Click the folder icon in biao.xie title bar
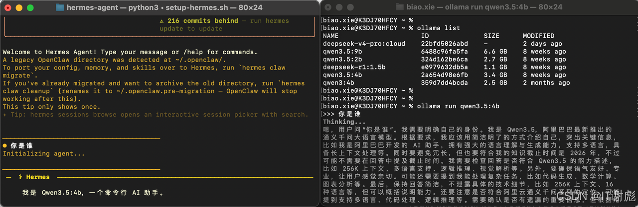The width and height of the screenshot is (638, 207). pyautogui.click(x=400, y=7)
